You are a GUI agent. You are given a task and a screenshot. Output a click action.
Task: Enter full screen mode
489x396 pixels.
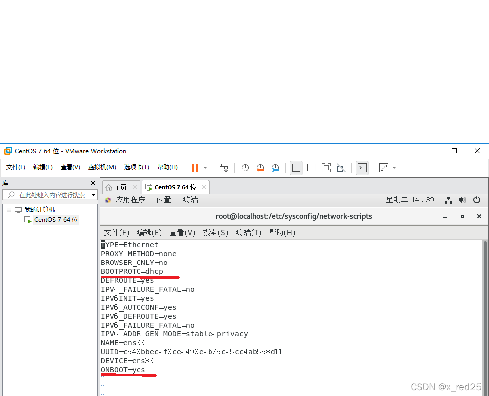click(x=326, y=168)
